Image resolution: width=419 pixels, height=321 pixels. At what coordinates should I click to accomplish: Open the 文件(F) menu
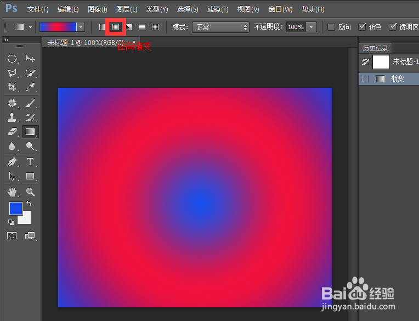pos(38,9)
